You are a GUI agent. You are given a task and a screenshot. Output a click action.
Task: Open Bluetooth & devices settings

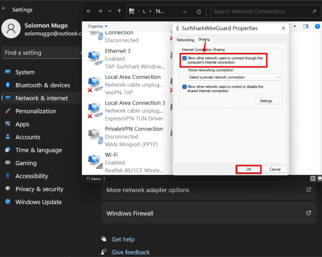click(x=42, y=85)
